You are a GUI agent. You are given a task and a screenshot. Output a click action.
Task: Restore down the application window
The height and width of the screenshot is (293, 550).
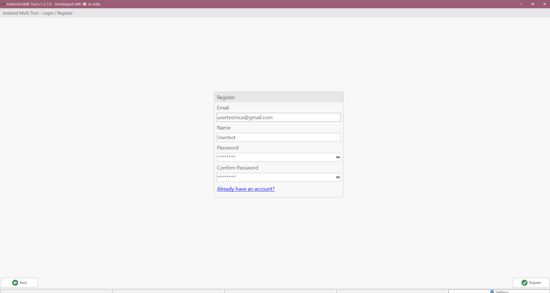click(x=533, y=4)
